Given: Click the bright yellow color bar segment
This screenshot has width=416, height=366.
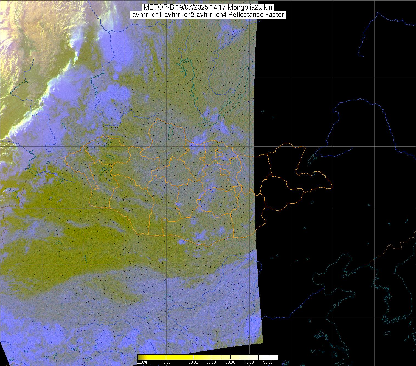Looking at the screenshot, I should (170, 357).
